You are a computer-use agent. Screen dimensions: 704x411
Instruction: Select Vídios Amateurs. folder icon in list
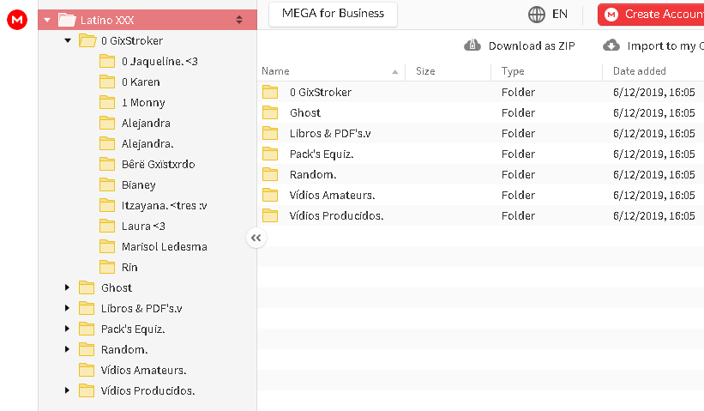point(270,196)
